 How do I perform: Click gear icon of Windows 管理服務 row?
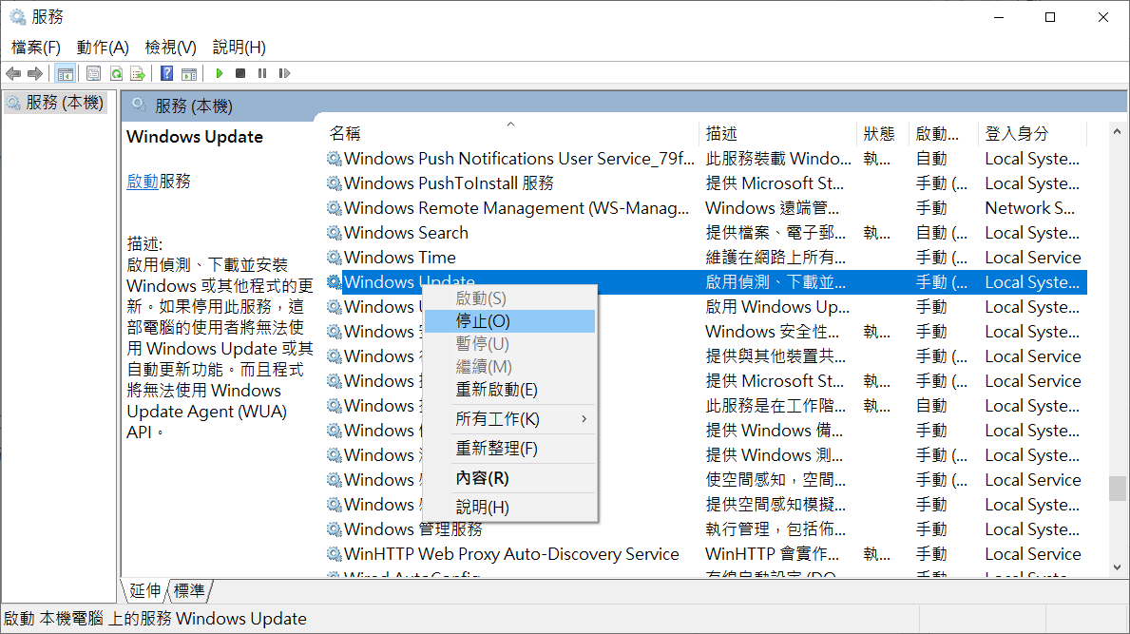(335, 529)
